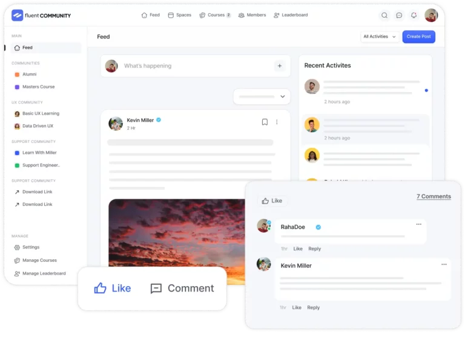Open messages chat bubble icon
The height and width of the screenshot is (343, 465).
click(x=399, y=16)
